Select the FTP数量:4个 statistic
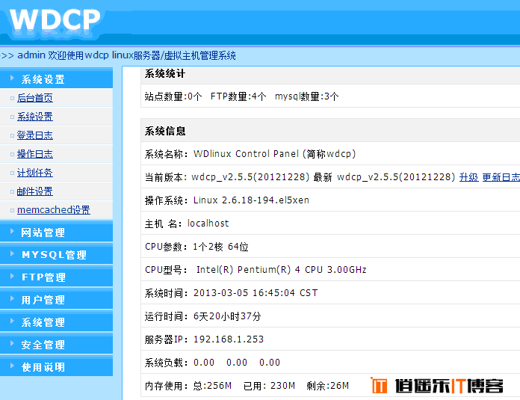The width and height of the screenshot is (520, 400). (x=238, y=96)
